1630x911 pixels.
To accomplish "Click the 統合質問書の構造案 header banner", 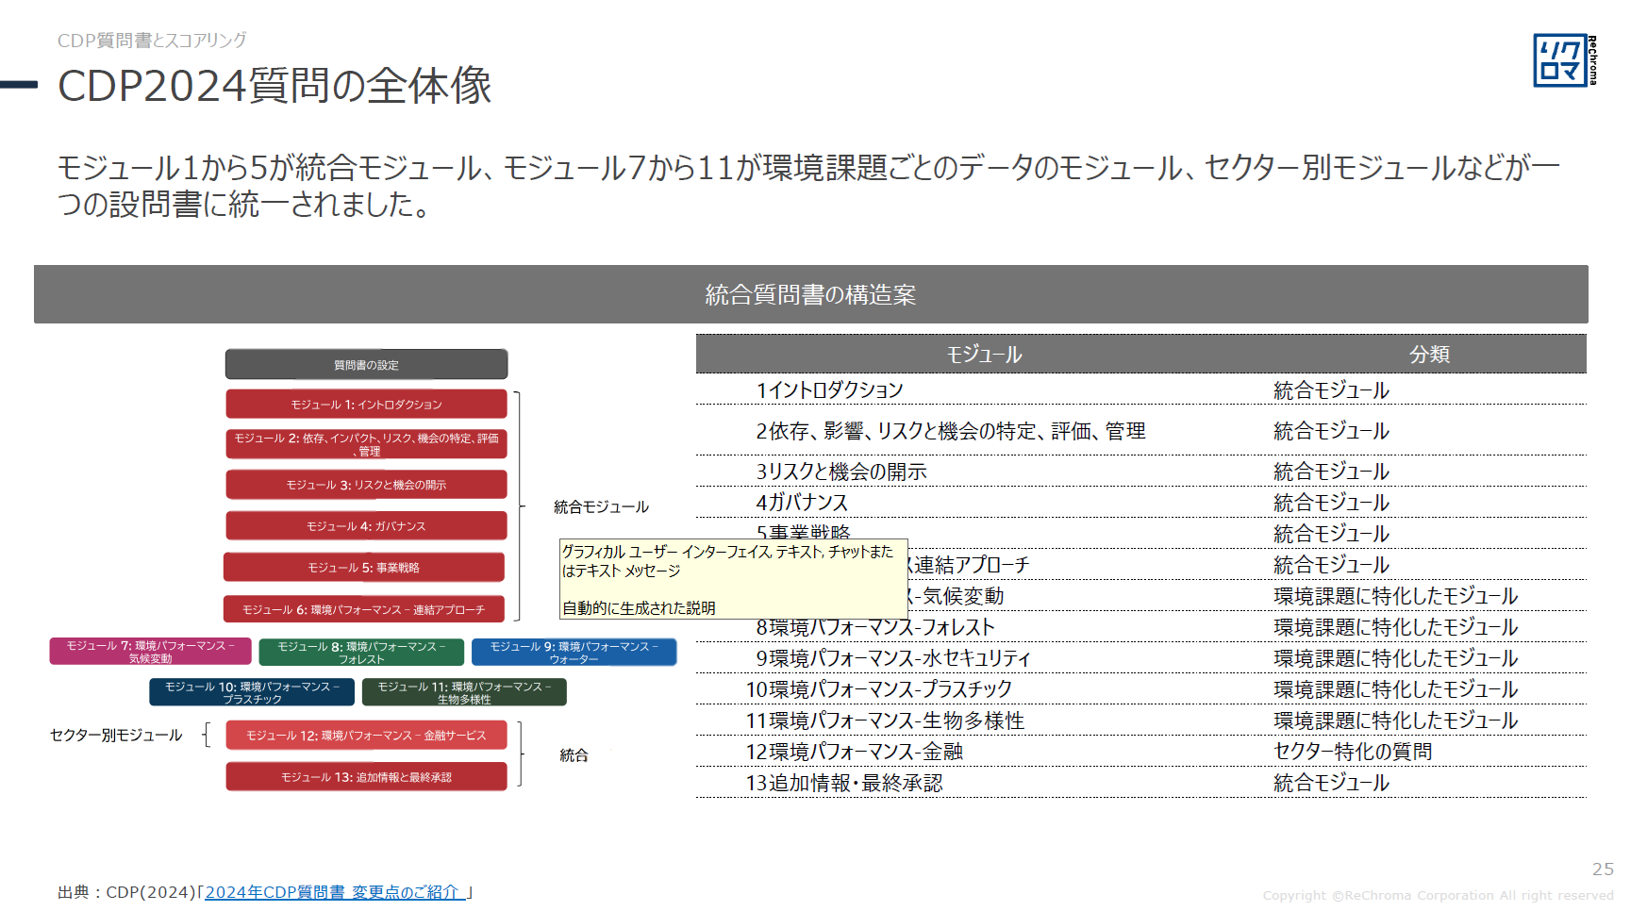I will pos(811,294).
